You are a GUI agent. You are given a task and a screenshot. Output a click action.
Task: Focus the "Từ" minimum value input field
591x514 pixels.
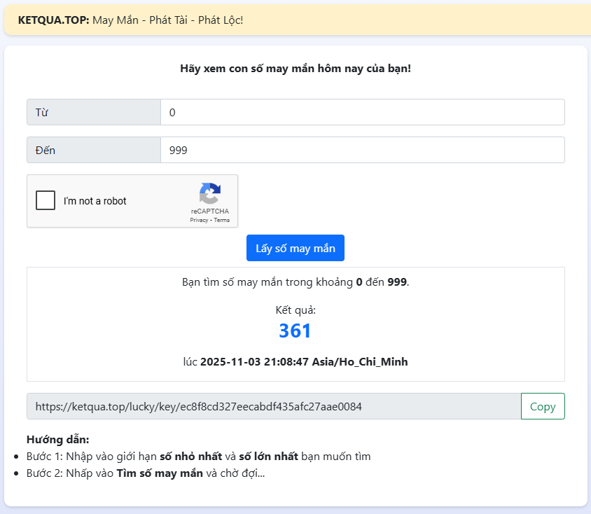tap(362, 112)
